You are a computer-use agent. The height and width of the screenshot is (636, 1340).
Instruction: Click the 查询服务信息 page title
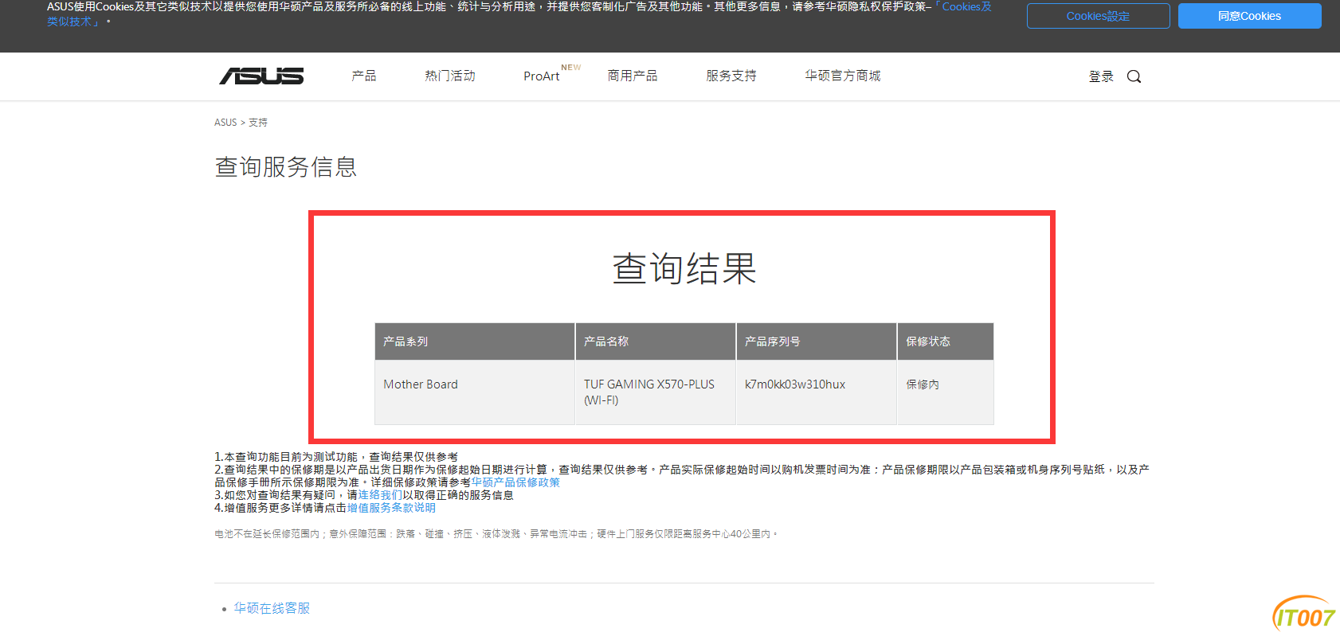coord(286,167)
